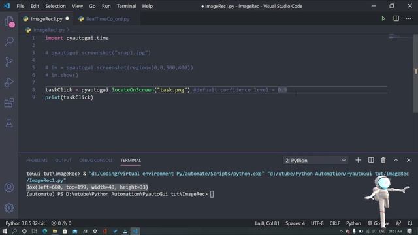
Task: Open the Accounts icon in activity bar
Action: coord(9,187)
